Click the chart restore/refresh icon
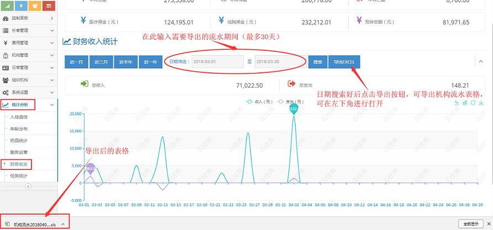Screen dimensions: 493x230 (473, 103)
